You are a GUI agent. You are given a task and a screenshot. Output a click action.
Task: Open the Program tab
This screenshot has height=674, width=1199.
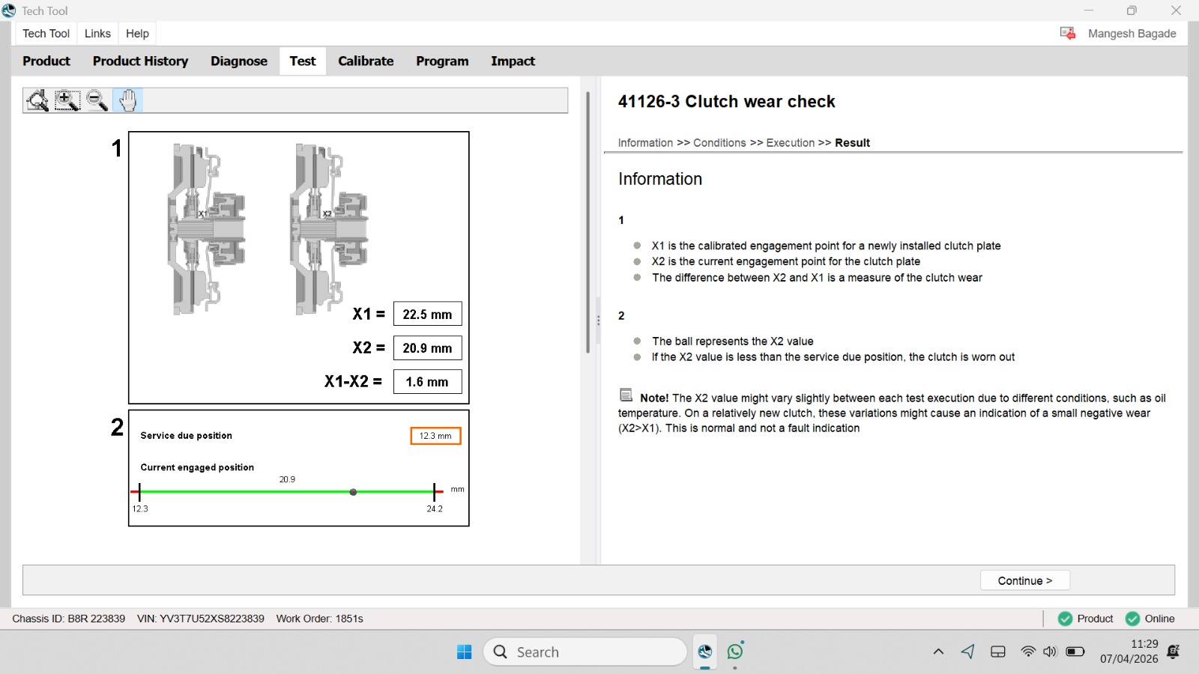tap(442, 61)
